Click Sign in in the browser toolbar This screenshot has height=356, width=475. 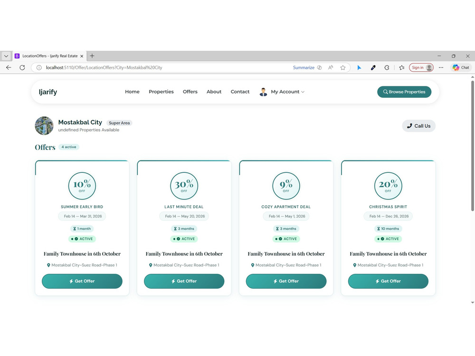coord(421,67)
